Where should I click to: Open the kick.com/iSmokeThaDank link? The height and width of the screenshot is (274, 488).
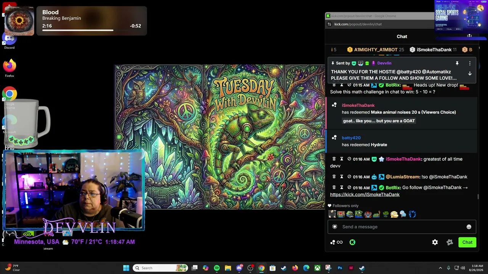(x=365, y=194)
